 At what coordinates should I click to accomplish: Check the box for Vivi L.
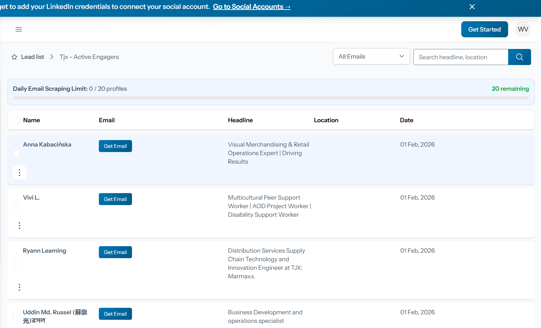click(x=16, y=206)
